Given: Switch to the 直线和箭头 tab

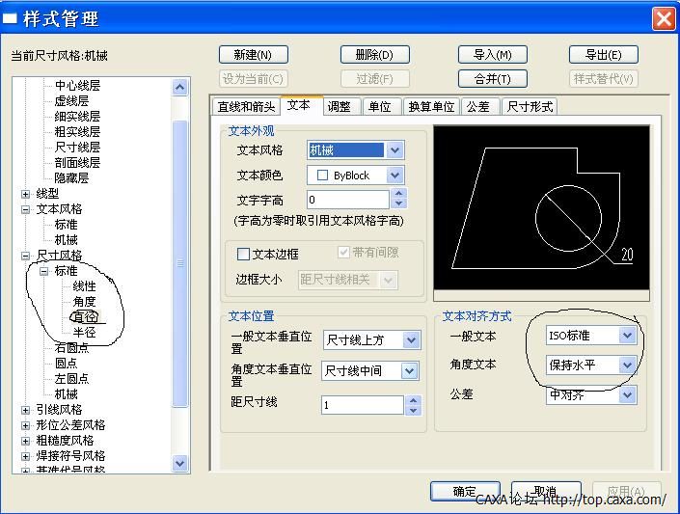Looking at the screenshot, I should click(x=246, y=107).
